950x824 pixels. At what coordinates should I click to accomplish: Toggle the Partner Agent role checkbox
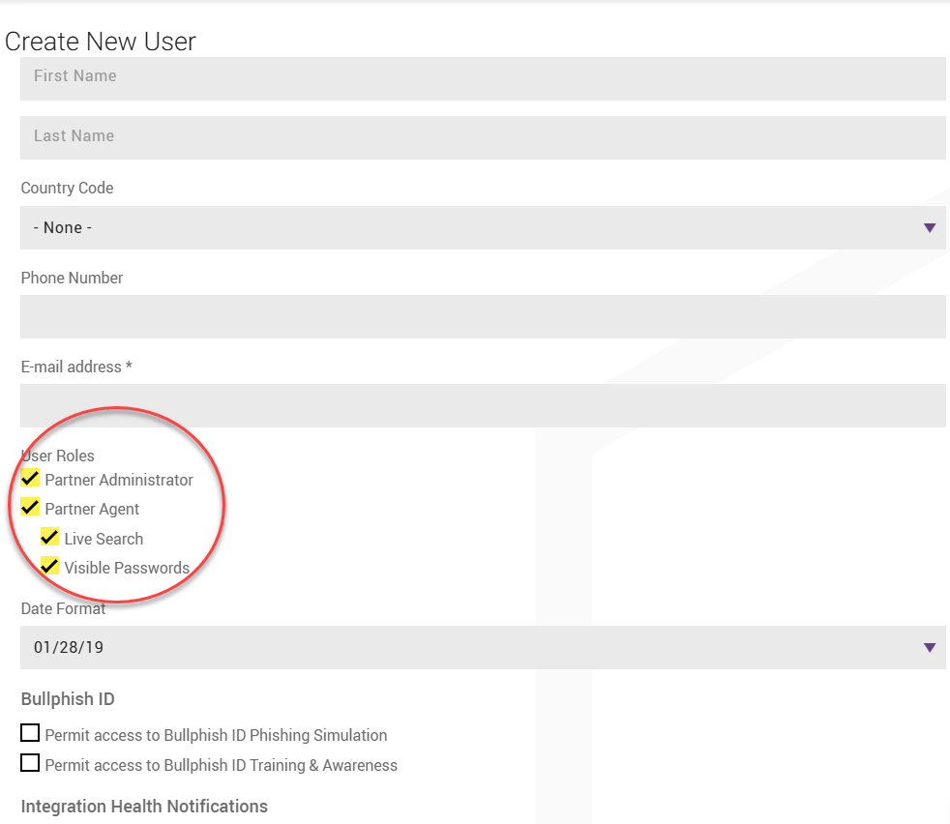pos(30,508)
